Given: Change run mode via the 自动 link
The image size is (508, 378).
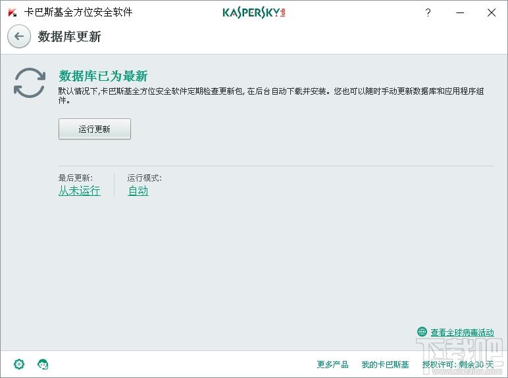Looking at the screenshot, I should (x=138, y=191).
